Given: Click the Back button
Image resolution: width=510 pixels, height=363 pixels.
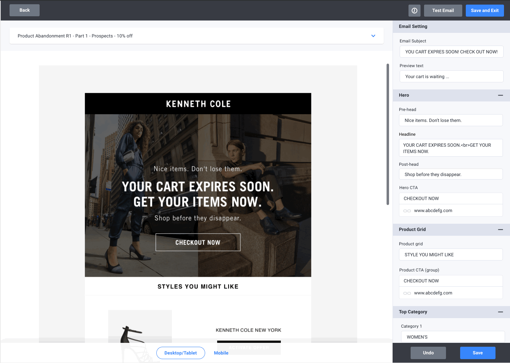Looking at the screenshot, I should pyautogui.click(x=24, y=10).
